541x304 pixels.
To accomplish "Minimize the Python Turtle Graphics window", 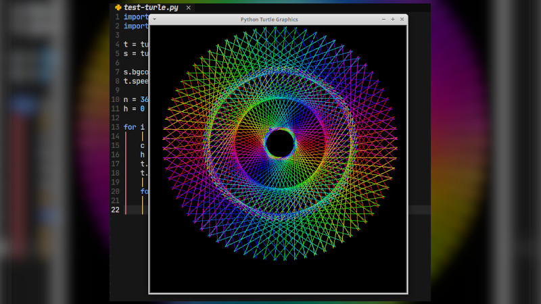I will [x=383, y=20].
